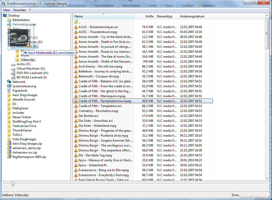Select the Crematory - Revolution.mpg file
272x200 pixels.
click(98, 111)
